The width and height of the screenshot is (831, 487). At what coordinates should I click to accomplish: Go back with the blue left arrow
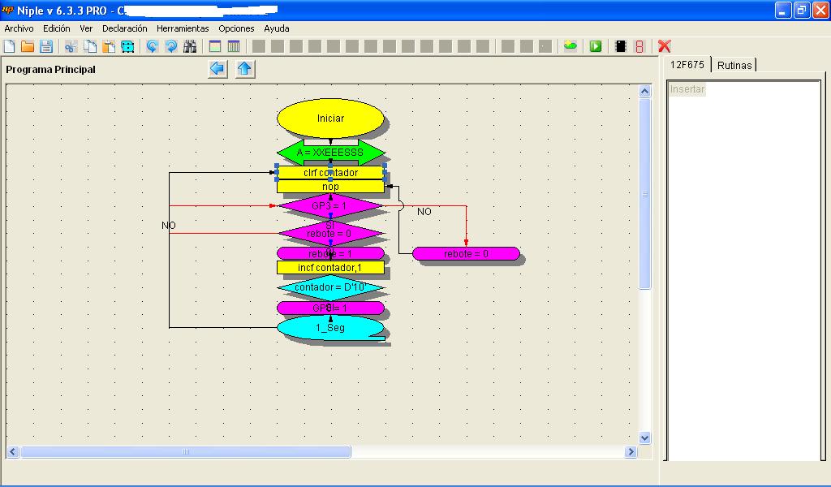coord(217,69)
